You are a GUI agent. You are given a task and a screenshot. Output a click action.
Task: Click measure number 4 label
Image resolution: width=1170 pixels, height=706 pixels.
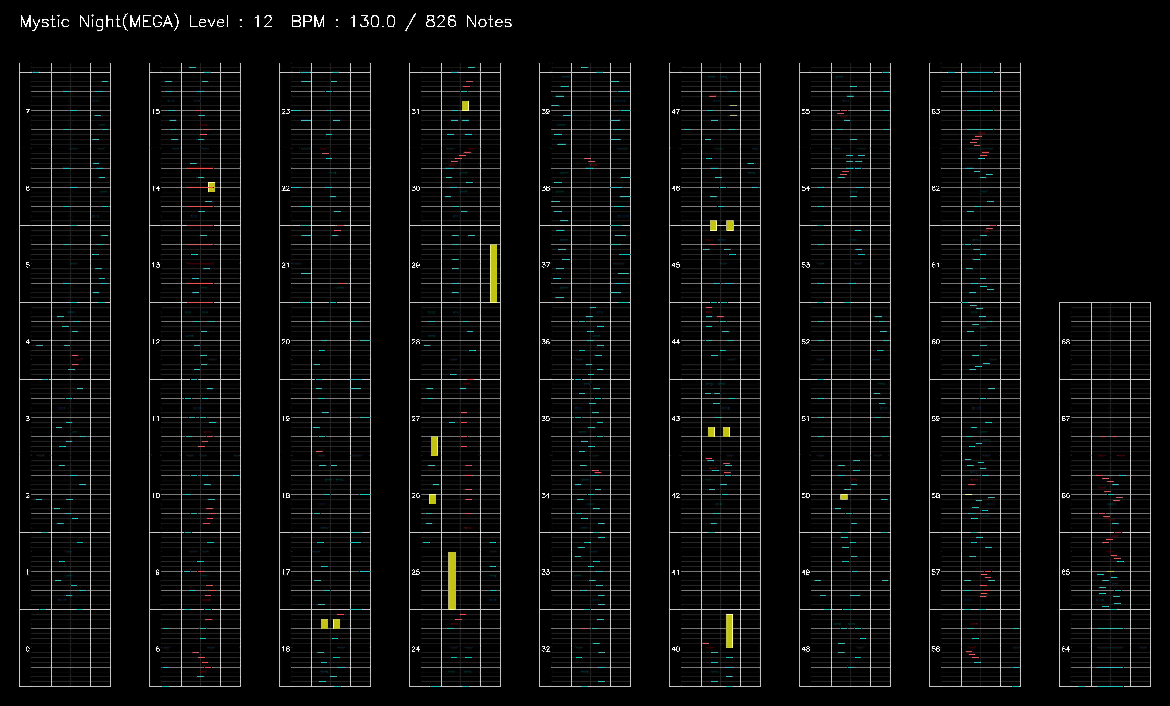(x=27, y=341)
